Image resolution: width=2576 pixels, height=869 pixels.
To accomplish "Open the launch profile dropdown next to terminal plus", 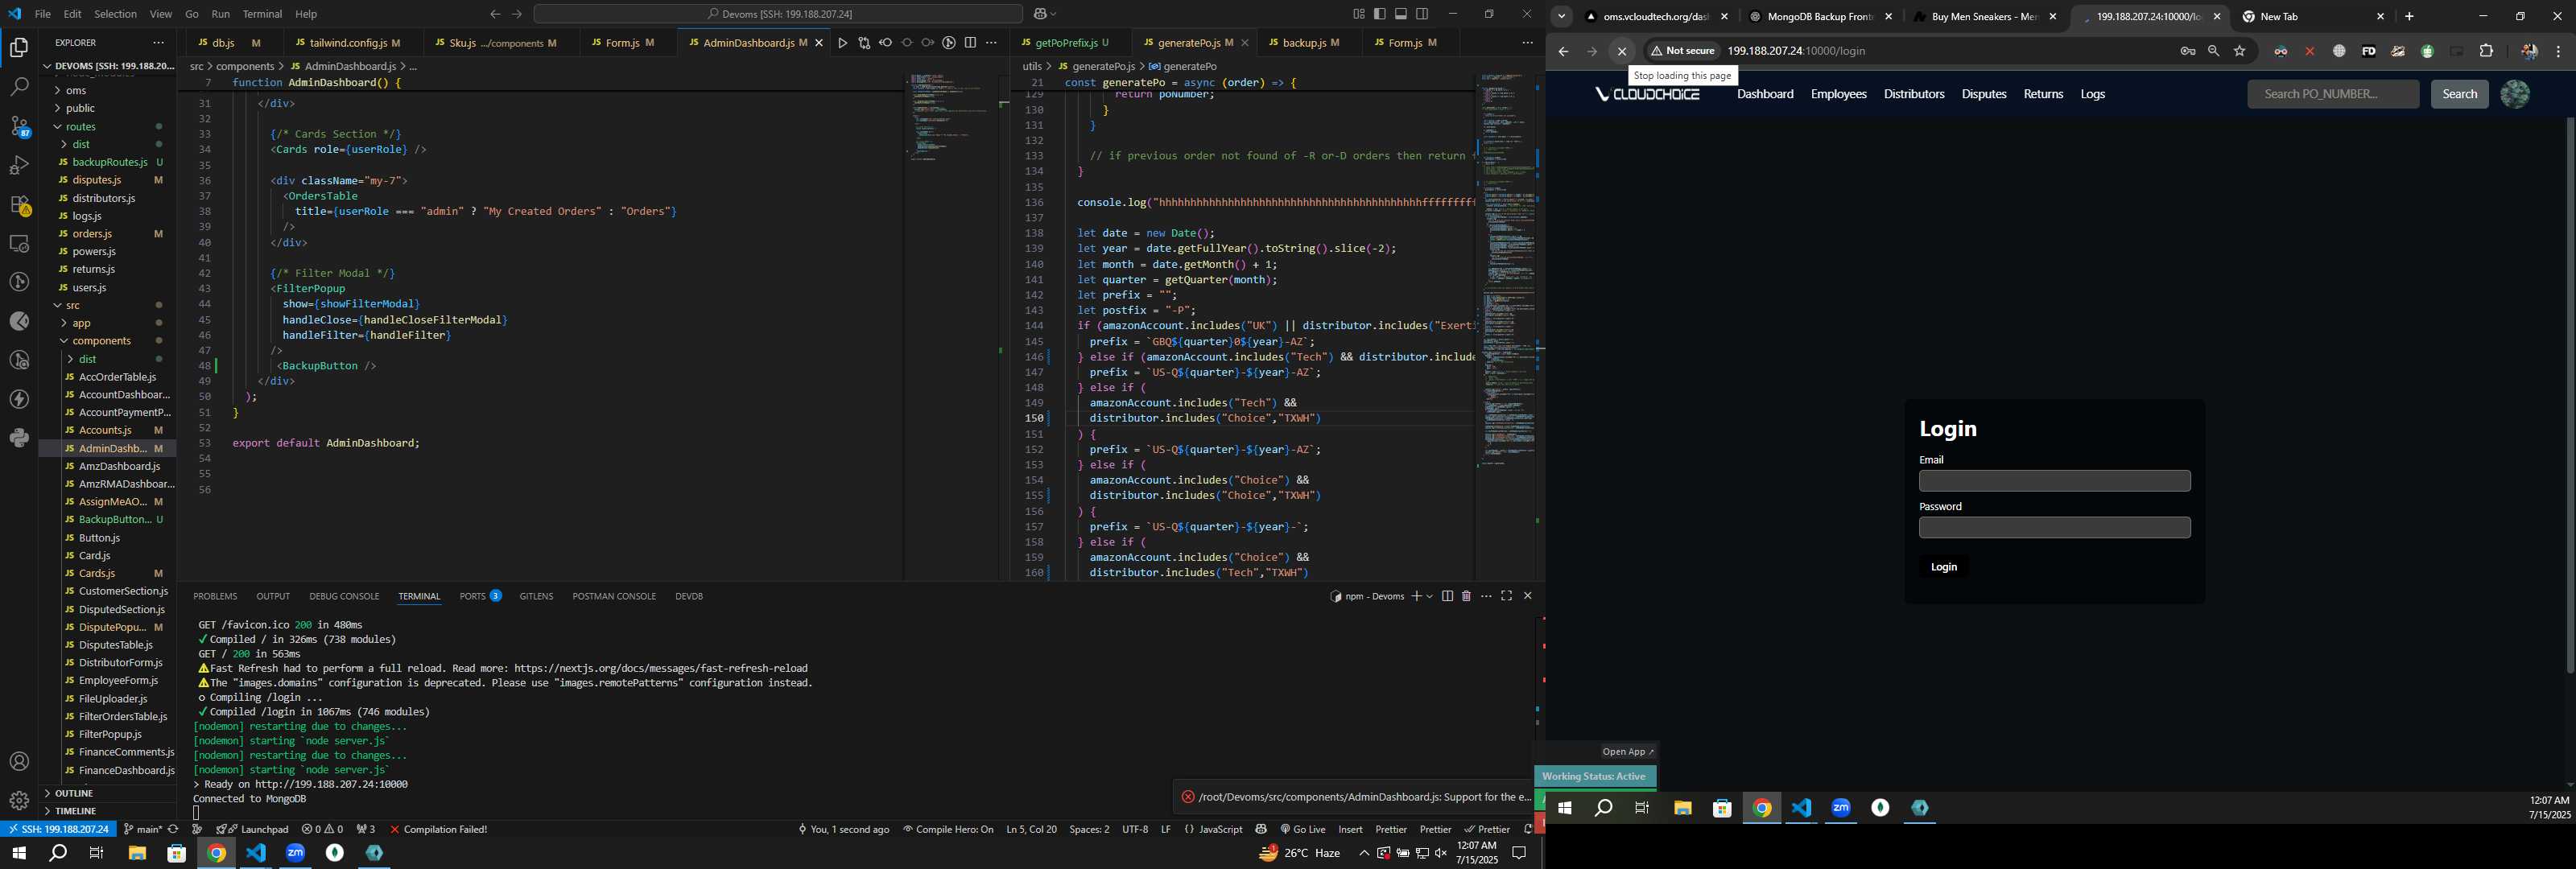I will (x=1429, y=596).
